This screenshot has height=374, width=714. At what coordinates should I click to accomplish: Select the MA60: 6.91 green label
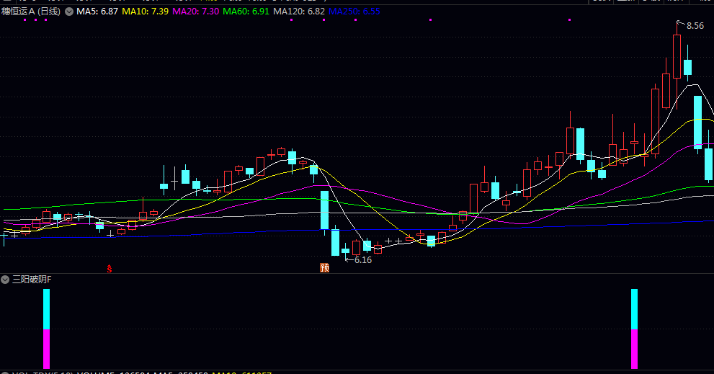point(246,12)
